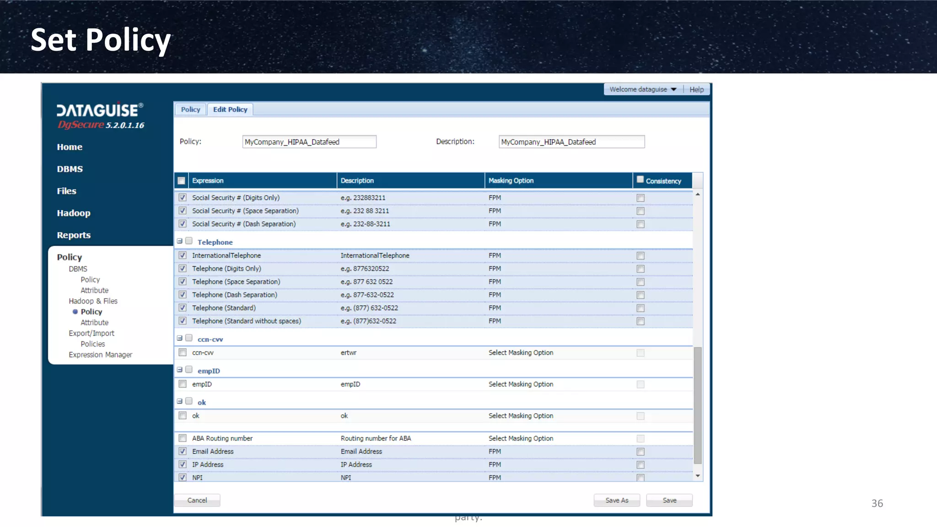Collapse the Telephone group minus icon

tap(180, 241)
